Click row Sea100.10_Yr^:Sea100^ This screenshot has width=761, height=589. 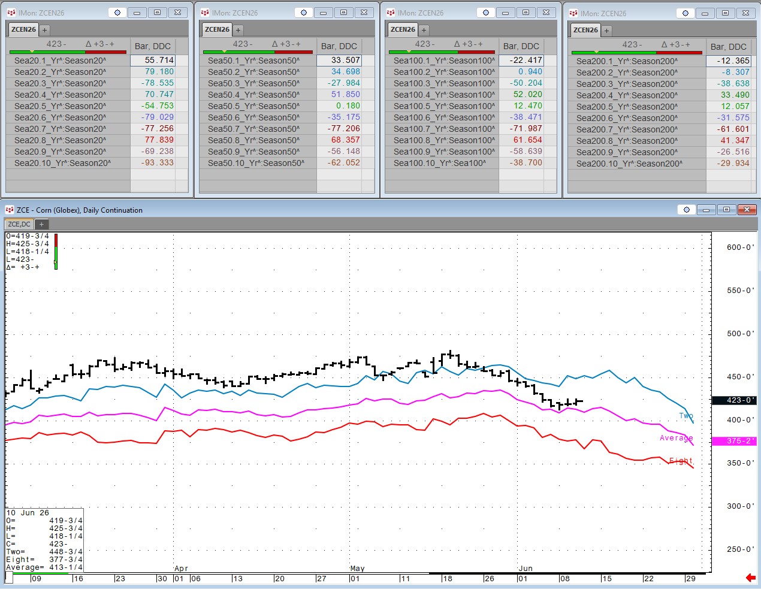click(x=442, y=163)
